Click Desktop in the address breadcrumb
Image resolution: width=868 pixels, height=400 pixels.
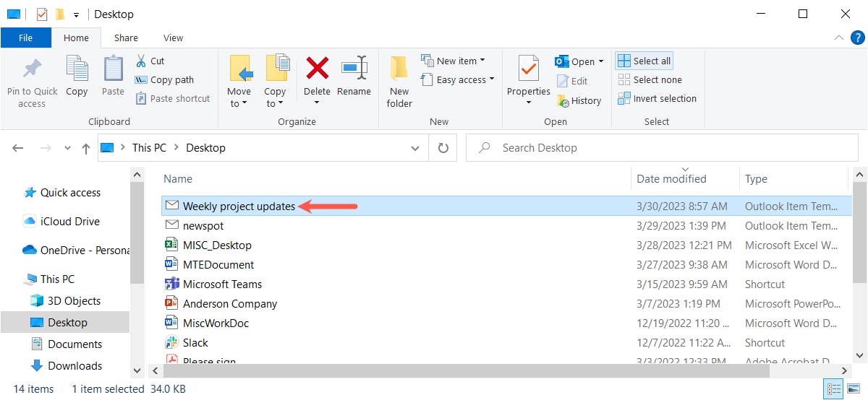click(205, 147)
